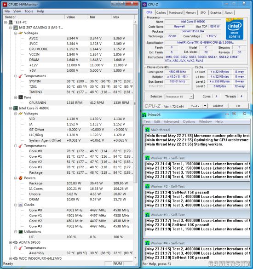The height and width of the screenshot is (269, 253).
Task: Open the Tools dropdown arrow in CPU-Z
Action: click(205, 106)
